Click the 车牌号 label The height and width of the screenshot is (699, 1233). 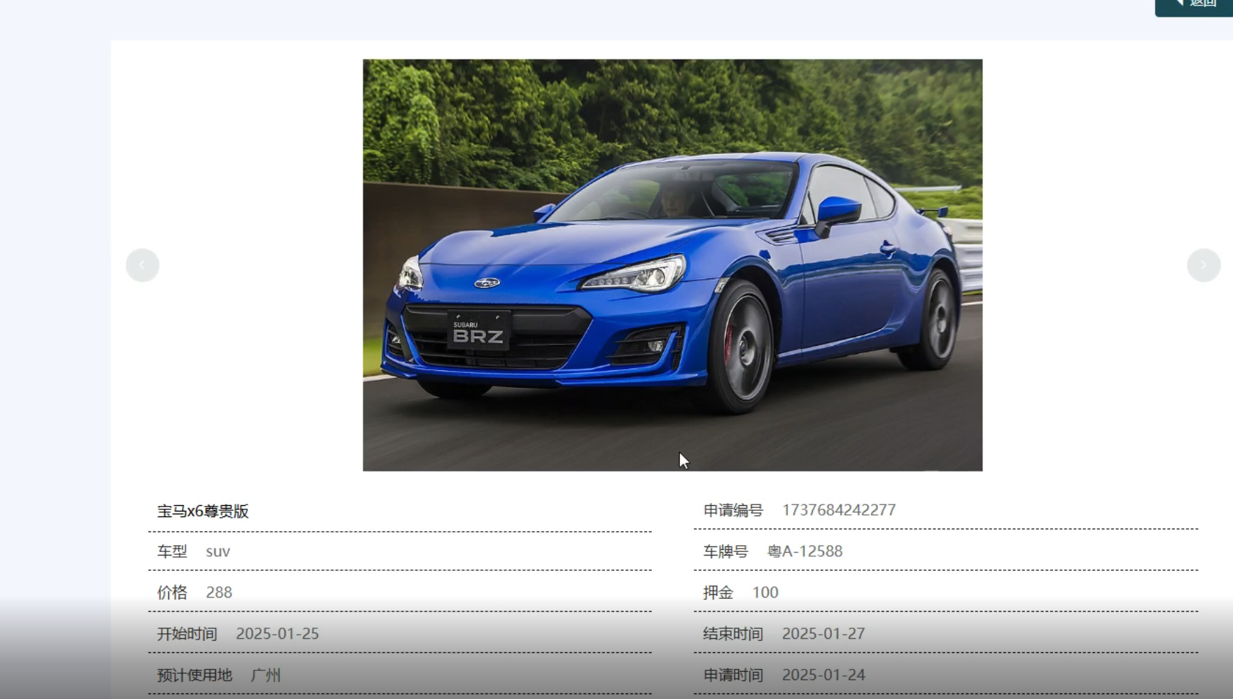coord(725,551)
